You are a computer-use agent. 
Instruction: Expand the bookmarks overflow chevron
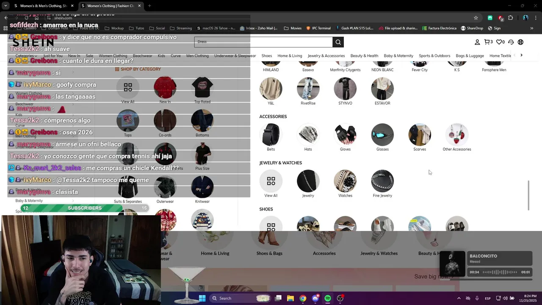point(531,28)
